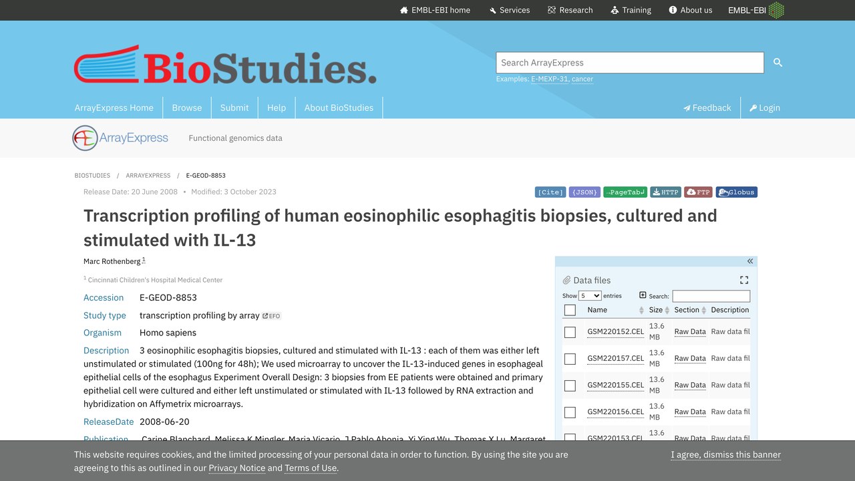Image resolution: width=855 pixels, height=481 pixels.
Task: Collapse the Data files side panel
Action: coord(749,261)
